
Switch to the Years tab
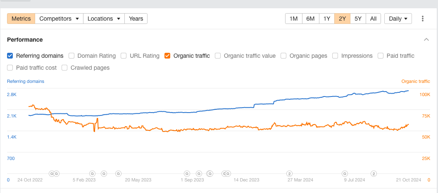click(x=136, y=19)
